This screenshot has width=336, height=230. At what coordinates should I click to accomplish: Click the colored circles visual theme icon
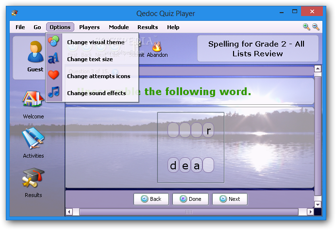[53, 41]
